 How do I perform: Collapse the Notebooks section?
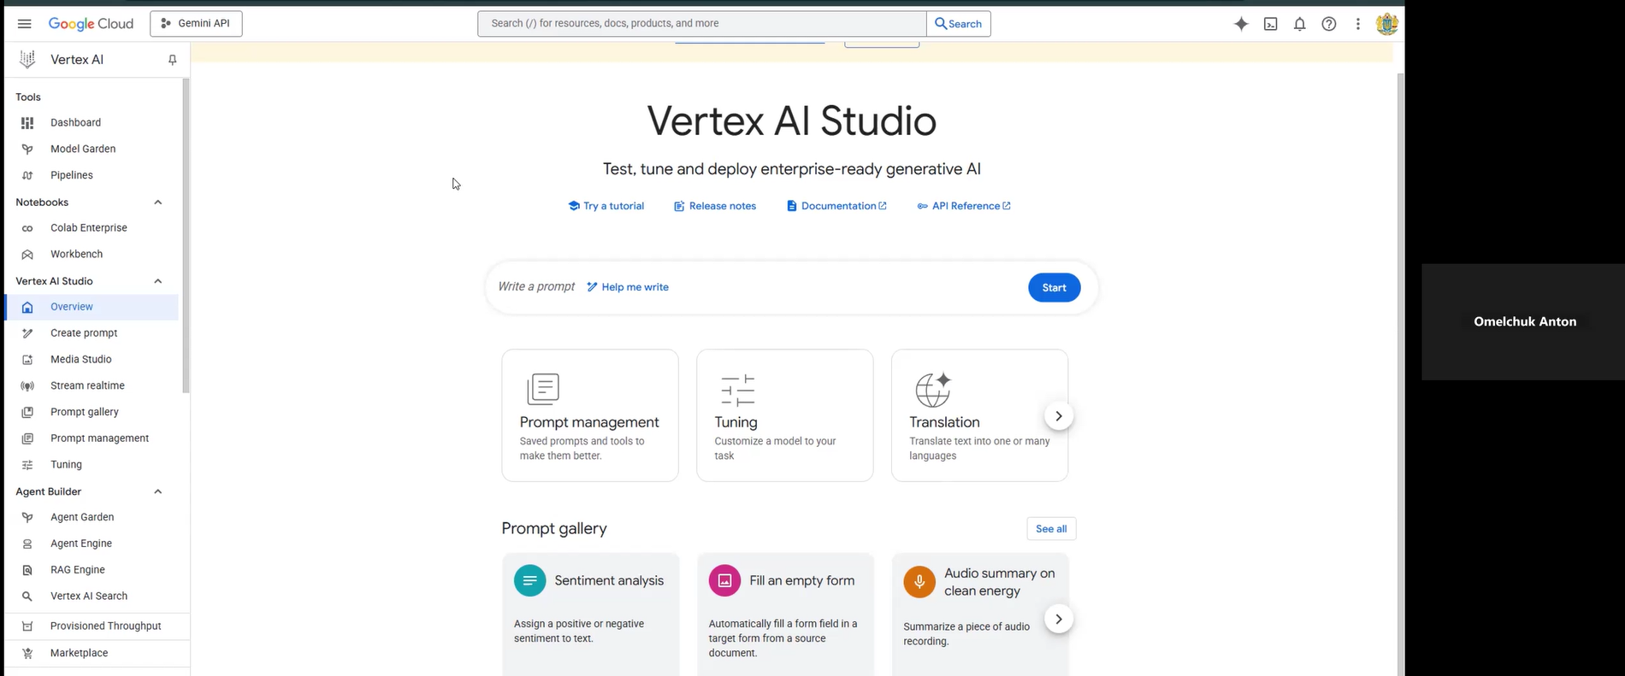tap(157, 203)
